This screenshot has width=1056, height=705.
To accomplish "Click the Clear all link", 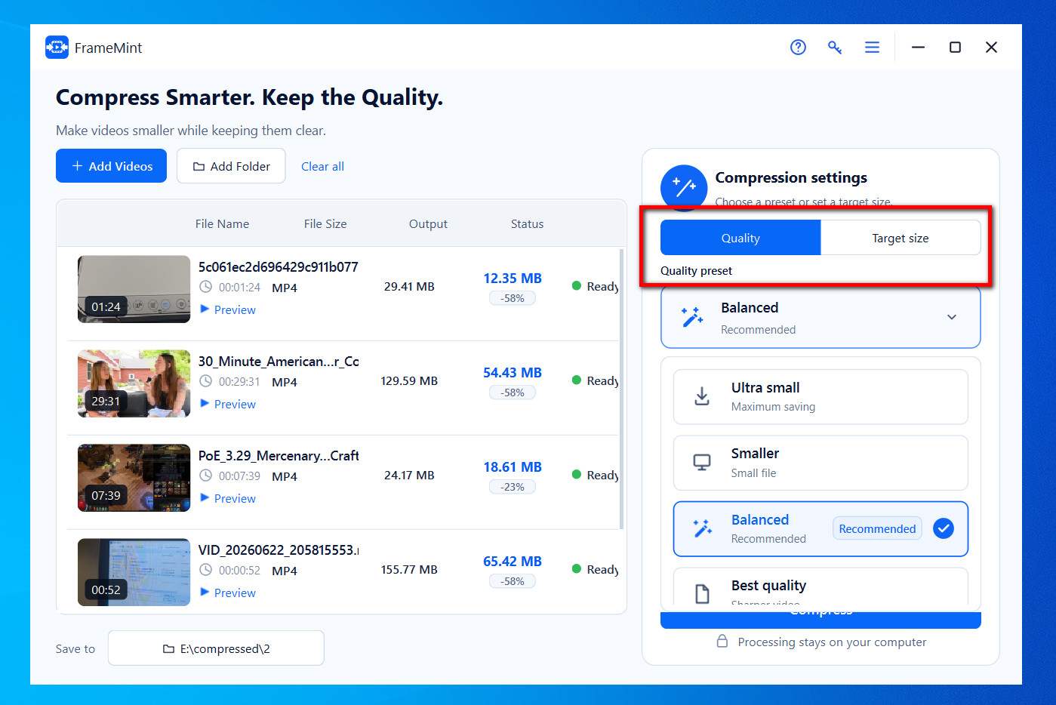I will [x=322, y=167].
